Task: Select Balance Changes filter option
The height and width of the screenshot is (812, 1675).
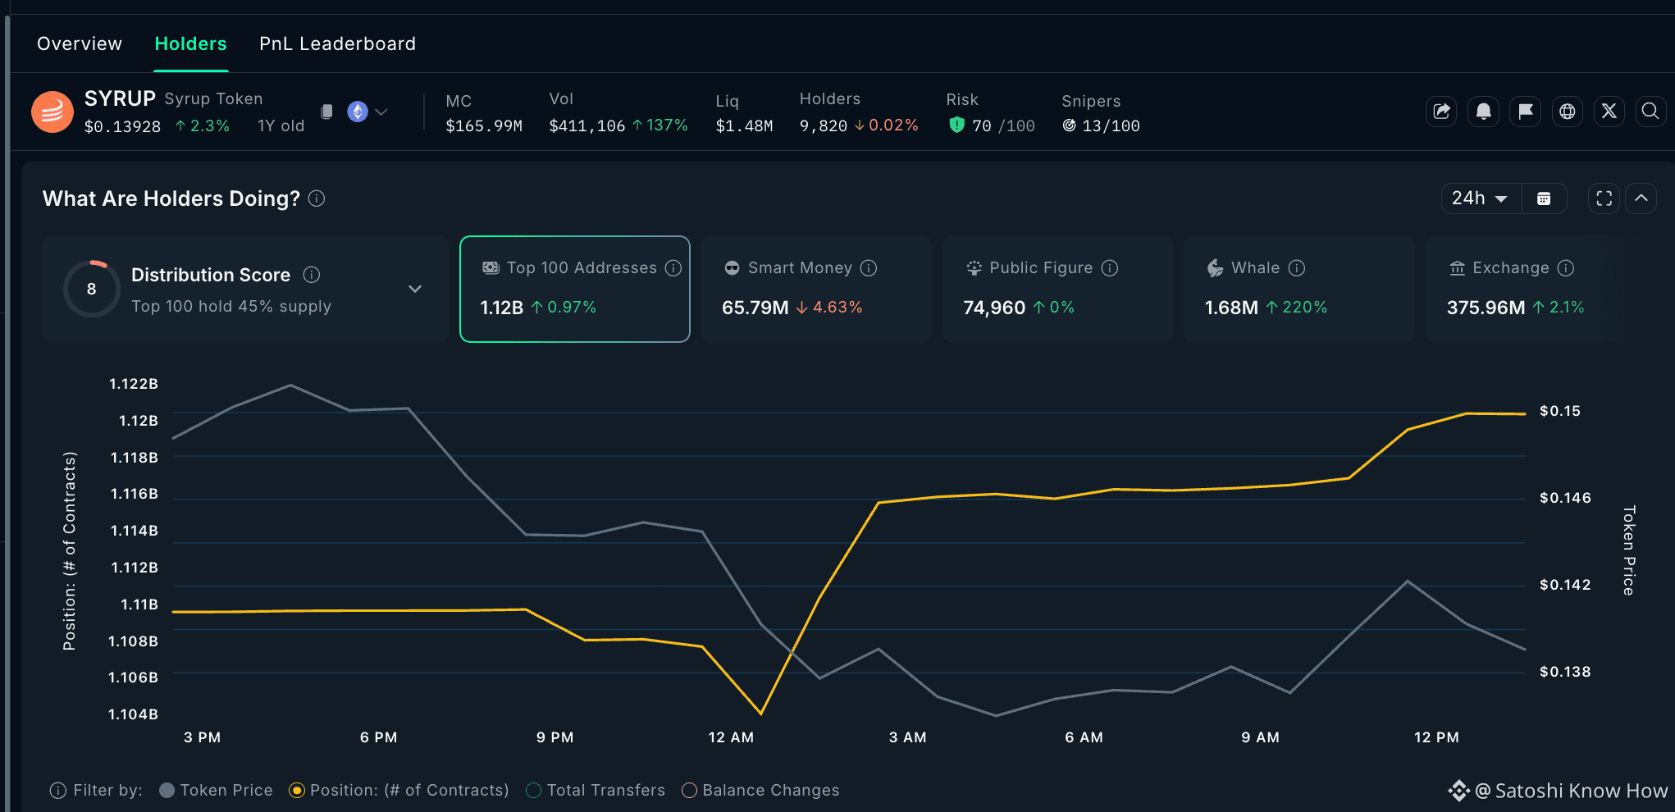Action: click(x=760, y=790)
